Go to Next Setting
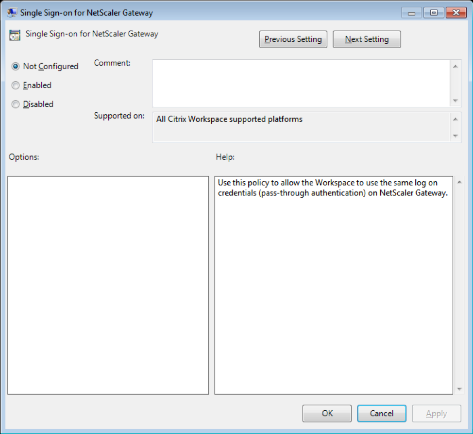Image resolution: width=473 pixels, height=434 pixels. pyautogui.click(x=367, y=39)
